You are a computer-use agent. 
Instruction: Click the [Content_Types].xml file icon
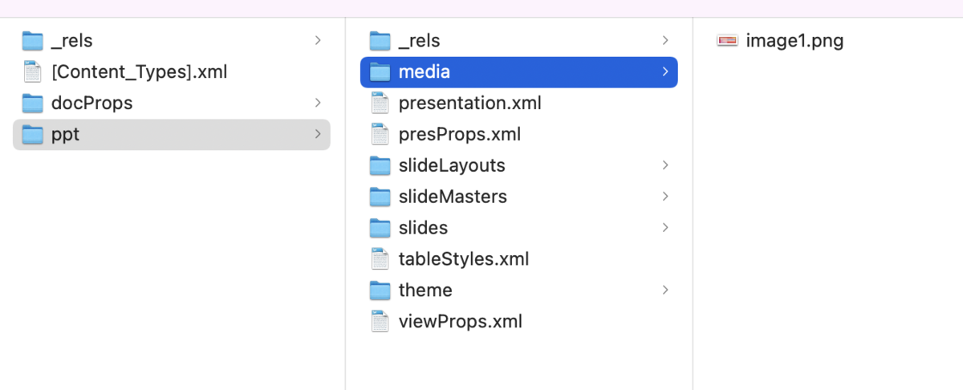click(x=33, y=71)
